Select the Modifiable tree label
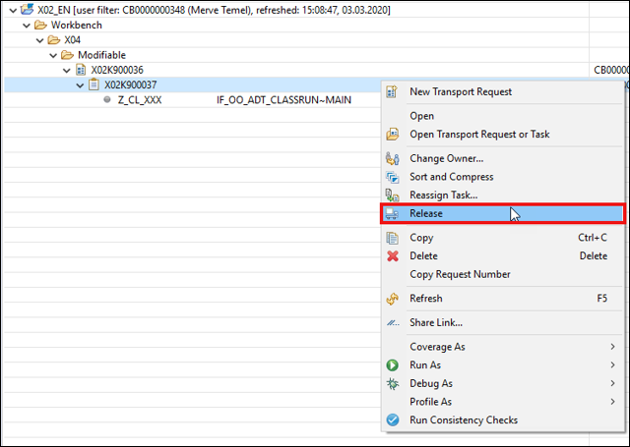The width and height of the screenshot is (630, 447). coord(101,55)
